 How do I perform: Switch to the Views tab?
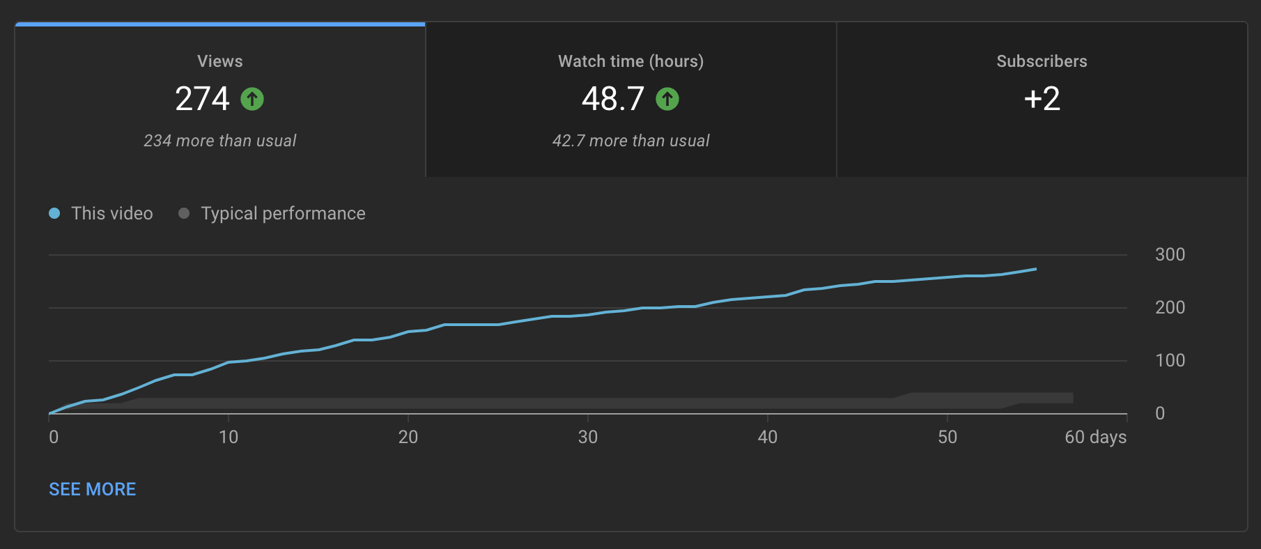(220, 61)
